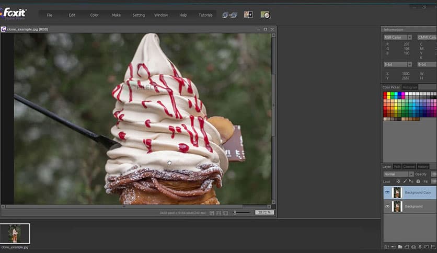
Task: Click the lock all padlock icon
Action: [418, 181]
